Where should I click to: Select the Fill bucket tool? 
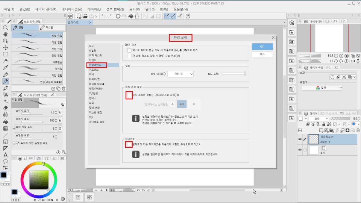(x=6, y=122)
